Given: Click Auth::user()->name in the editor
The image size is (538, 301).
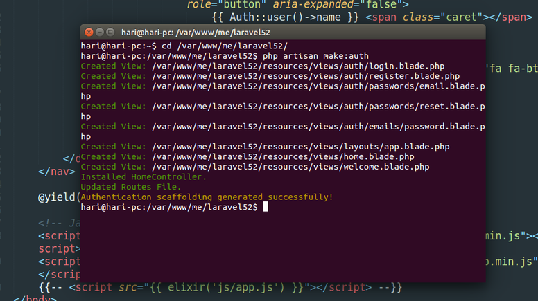Looking at the screenshot, I should (x=286, y=17).
